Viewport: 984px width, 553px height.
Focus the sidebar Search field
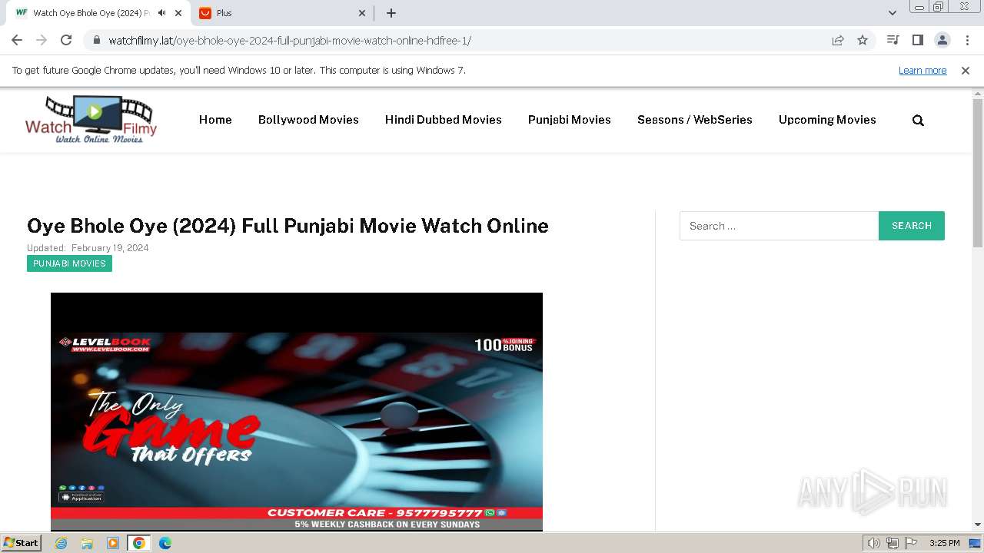[x=779, y=226]
